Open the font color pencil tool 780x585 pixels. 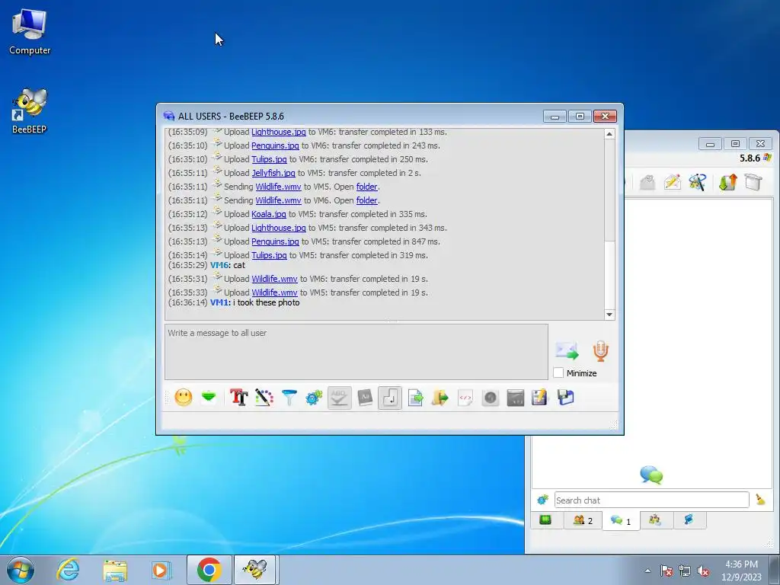pos(264,398)
